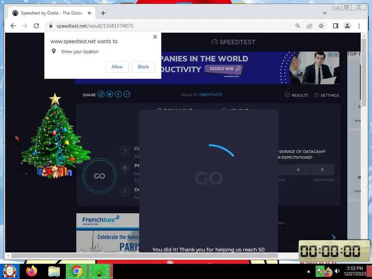Rate Datacamp service 5

[x=322, y=169]
